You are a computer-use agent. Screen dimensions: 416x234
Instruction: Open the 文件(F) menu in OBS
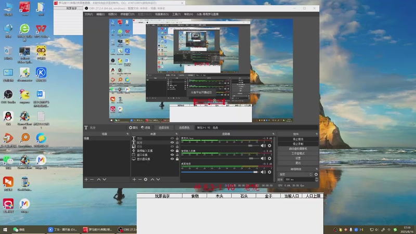pos(88,15)
